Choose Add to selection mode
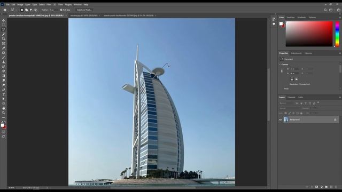 coord(26,10)
